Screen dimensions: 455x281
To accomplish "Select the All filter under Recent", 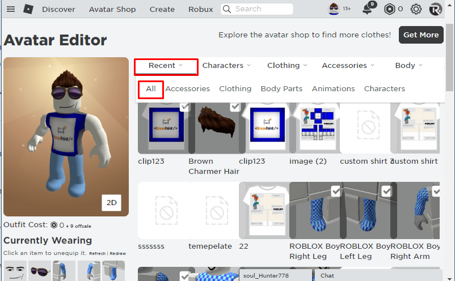I will click(x=151, y=89).
